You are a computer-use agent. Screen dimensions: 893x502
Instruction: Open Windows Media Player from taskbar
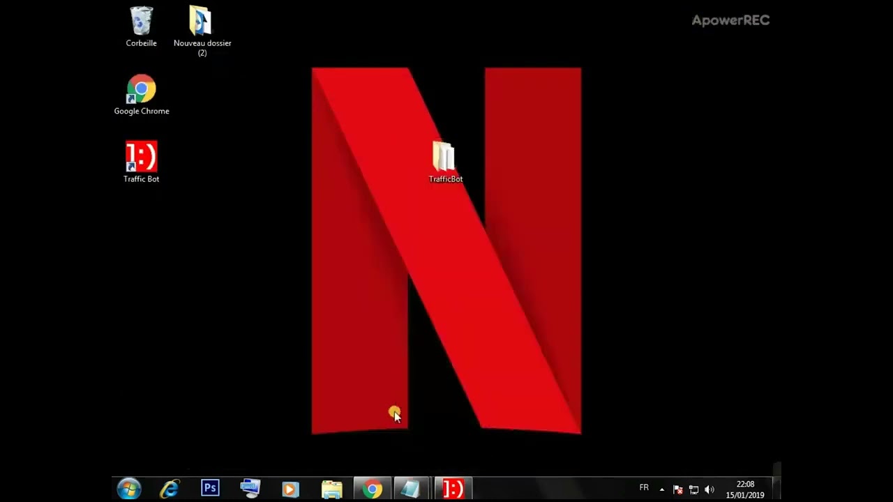pyautogui.click(x=291, y=489)
